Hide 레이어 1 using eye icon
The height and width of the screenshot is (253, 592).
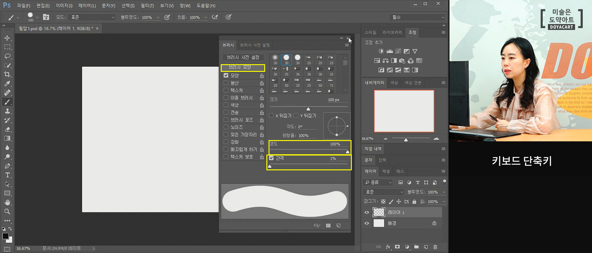(367, 212)
